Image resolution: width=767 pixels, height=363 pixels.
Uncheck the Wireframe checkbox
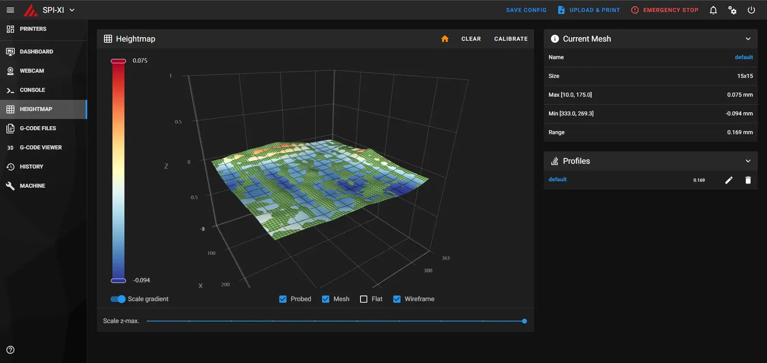click(397, 299)
